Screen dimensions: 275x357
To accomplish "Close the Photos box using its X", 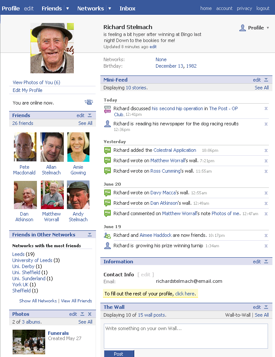I will tap(89, 314).
